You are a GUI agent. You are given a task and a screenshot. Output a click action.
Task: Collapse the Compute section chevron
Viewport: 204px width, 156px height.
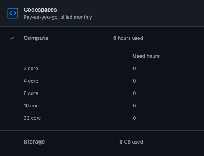click(12, 38)
